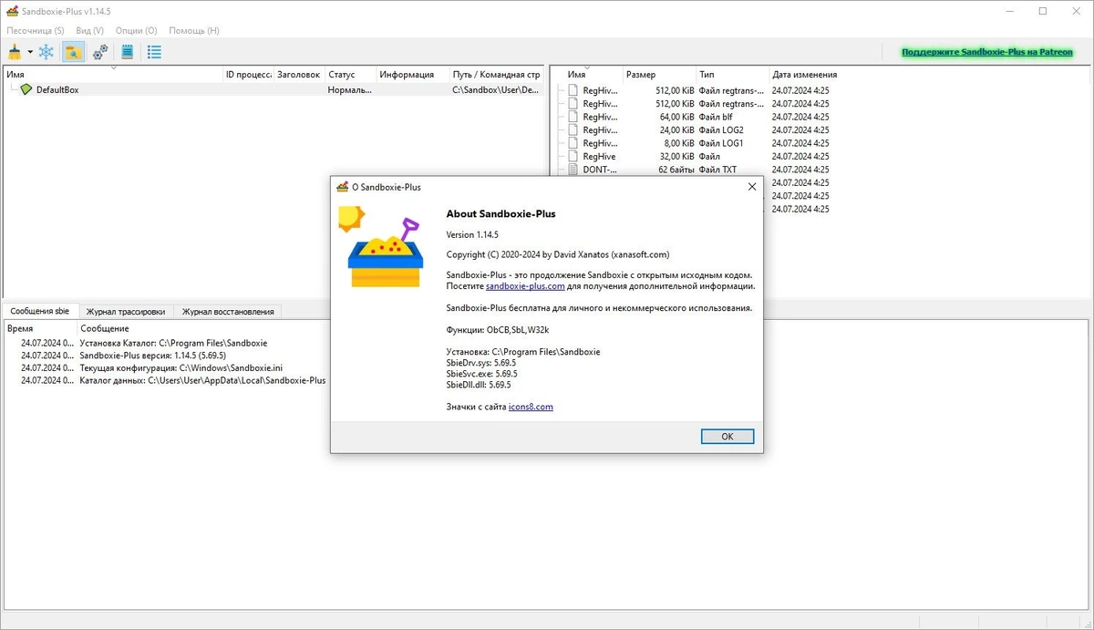Click the small icon in the About dialog title
The height and width of the screenshot is (630, 1094).
click(x=342, y=187)
